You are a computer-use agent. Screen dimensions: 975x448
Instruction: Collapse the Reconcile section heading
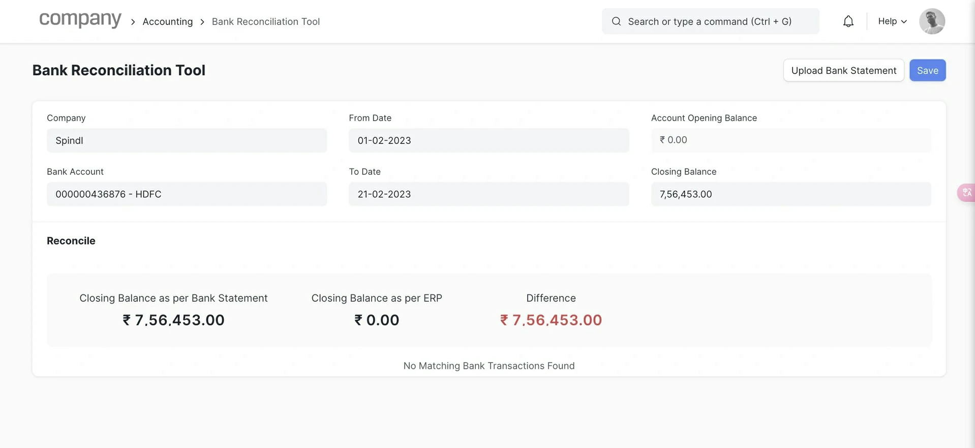point(71,241)
